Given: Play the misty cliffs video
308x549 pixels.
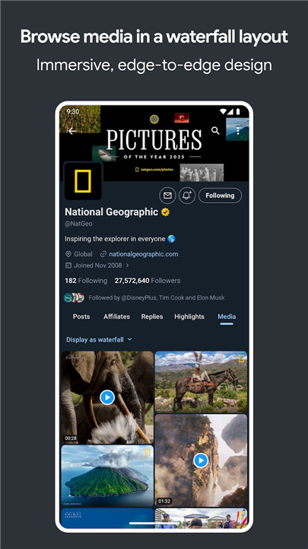Looking at the screenshot, I should pos(201,461).
